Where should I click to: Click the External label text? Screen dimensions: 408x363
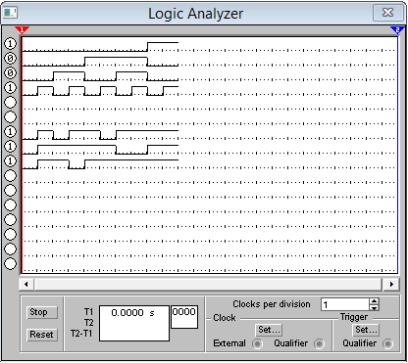[x=229, y=343]
